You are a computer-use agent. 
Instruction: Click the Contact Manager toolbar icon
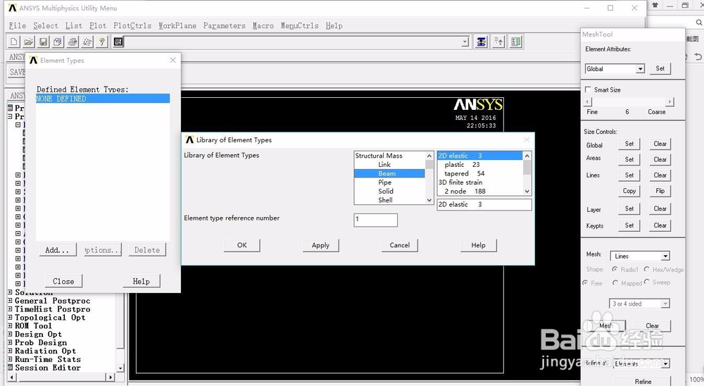tap(516, 42)
